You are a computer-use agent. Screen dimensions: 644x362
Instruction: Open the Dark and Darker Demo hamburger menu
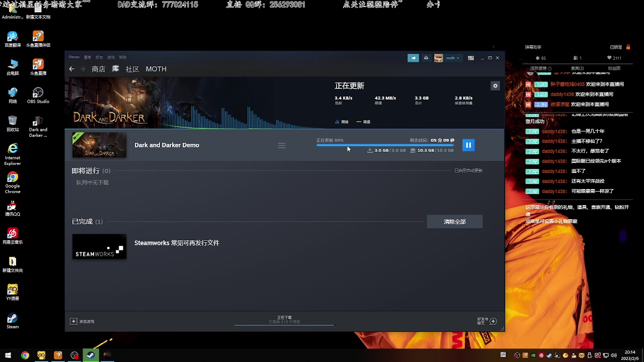(x=282, y=145)
